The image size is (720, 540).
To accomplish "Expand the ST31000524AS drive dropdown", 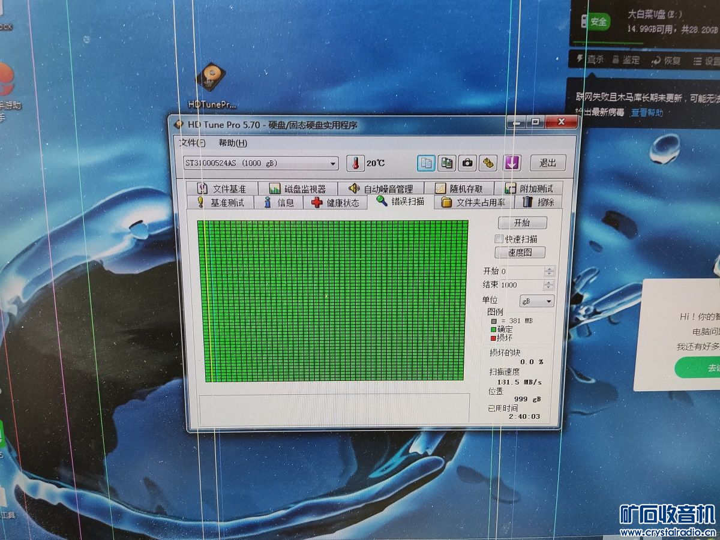I will (x=334, y=164).
